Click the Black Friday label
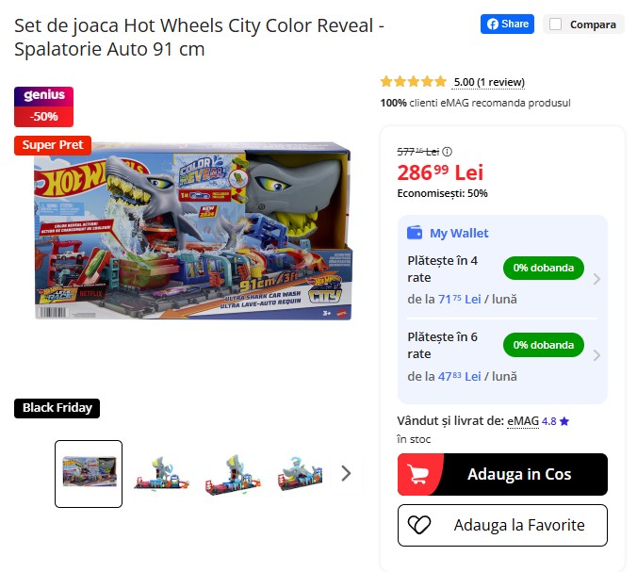Screen dimensions: 637x572 (57, 408)
